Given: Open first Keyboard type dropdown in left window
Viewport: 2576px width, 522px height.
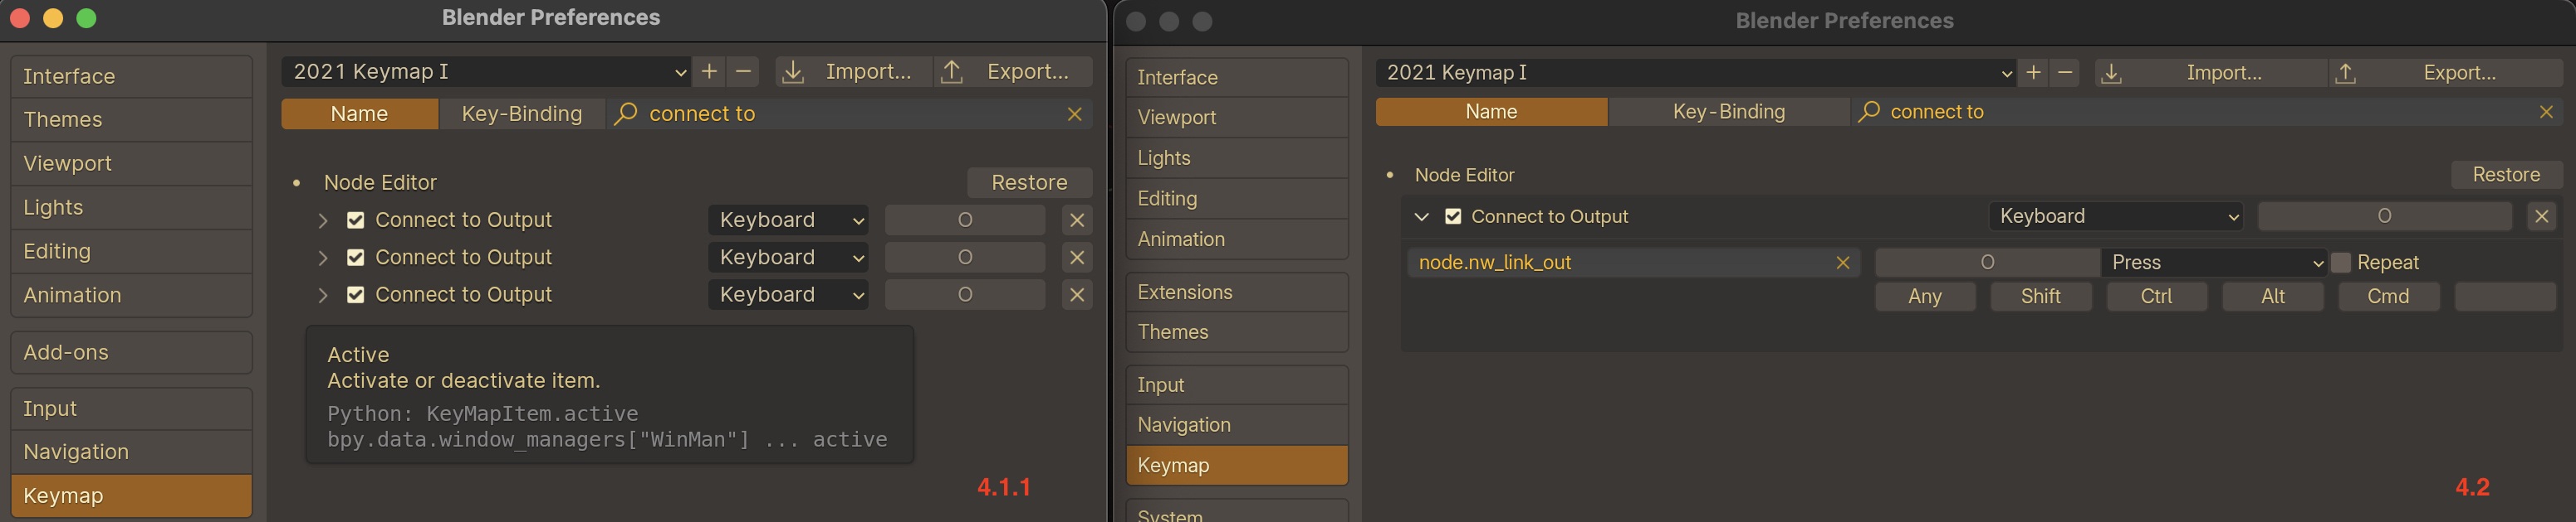Looking at the screenshot, I should tap(788, 220).
